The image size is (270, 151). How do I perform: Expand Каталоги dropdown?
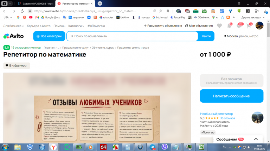point(76,26)
